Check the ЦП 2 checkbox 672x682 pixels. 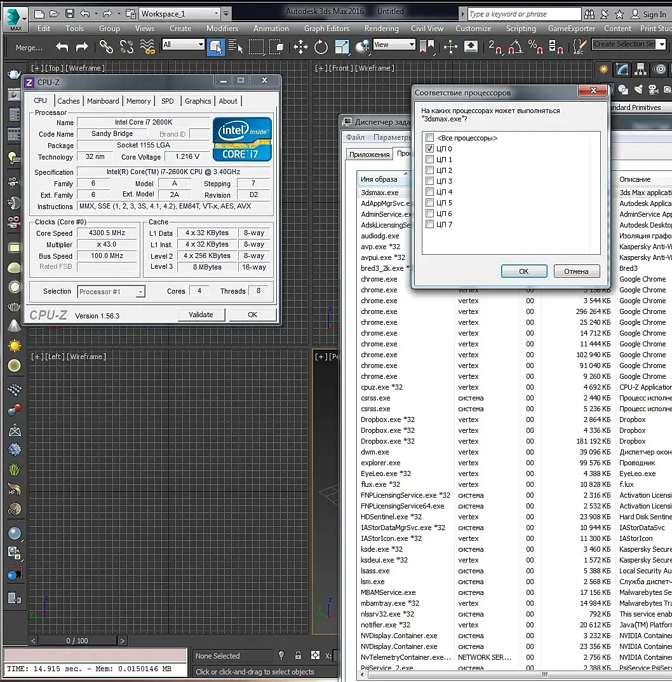coord(429,170)
